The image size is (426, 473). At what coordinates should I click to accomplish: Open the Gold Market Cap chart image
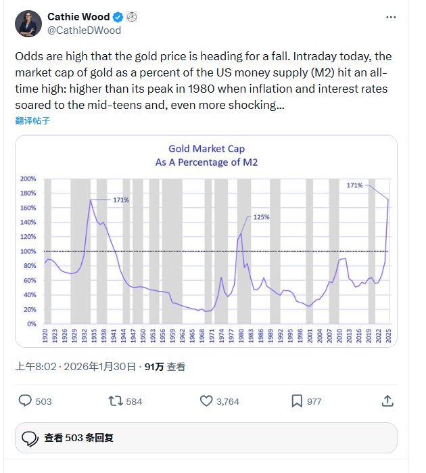206,241
